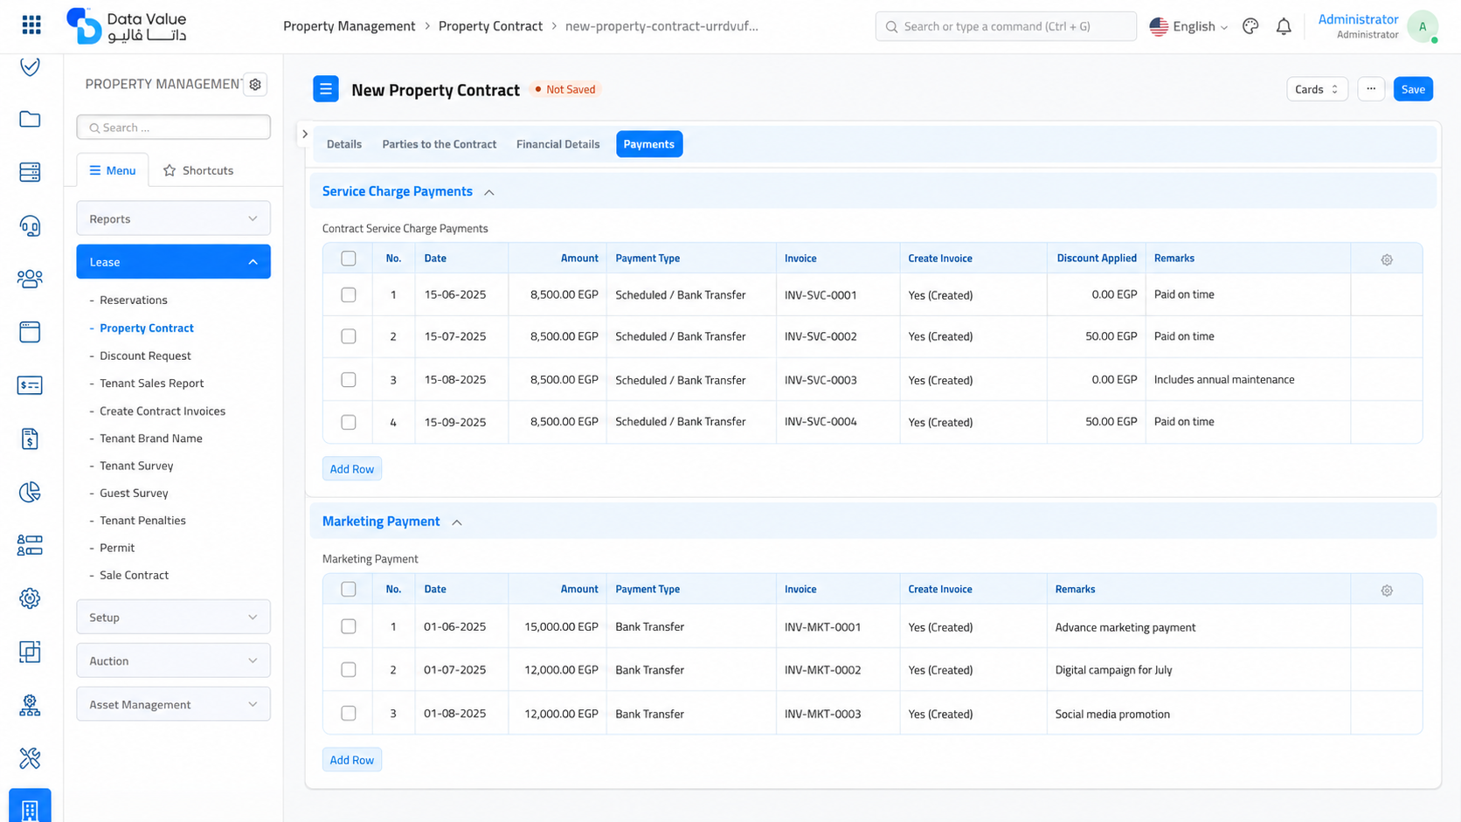Open the shield checkmark sidebar icon
1461x822 pixels.
30,66
